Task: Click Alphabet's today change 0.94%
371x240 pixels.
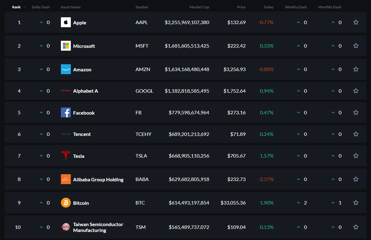Action: click(267, 91)
